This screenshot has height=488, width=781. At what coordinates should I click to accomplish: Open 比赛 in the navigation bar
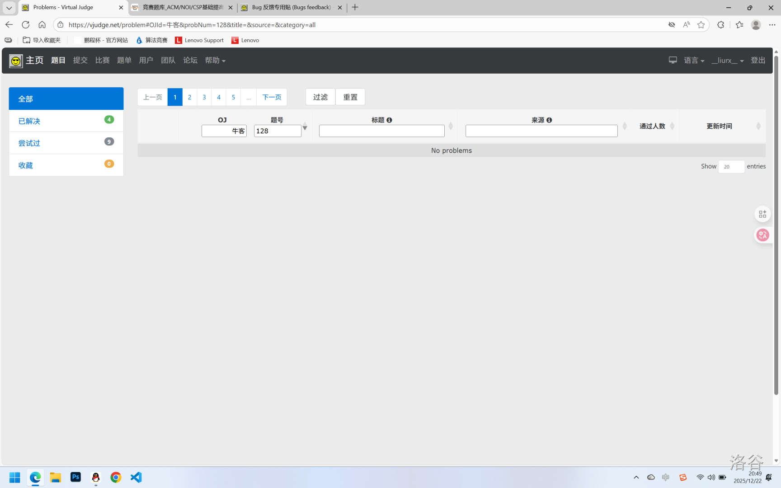click(102, 61)
